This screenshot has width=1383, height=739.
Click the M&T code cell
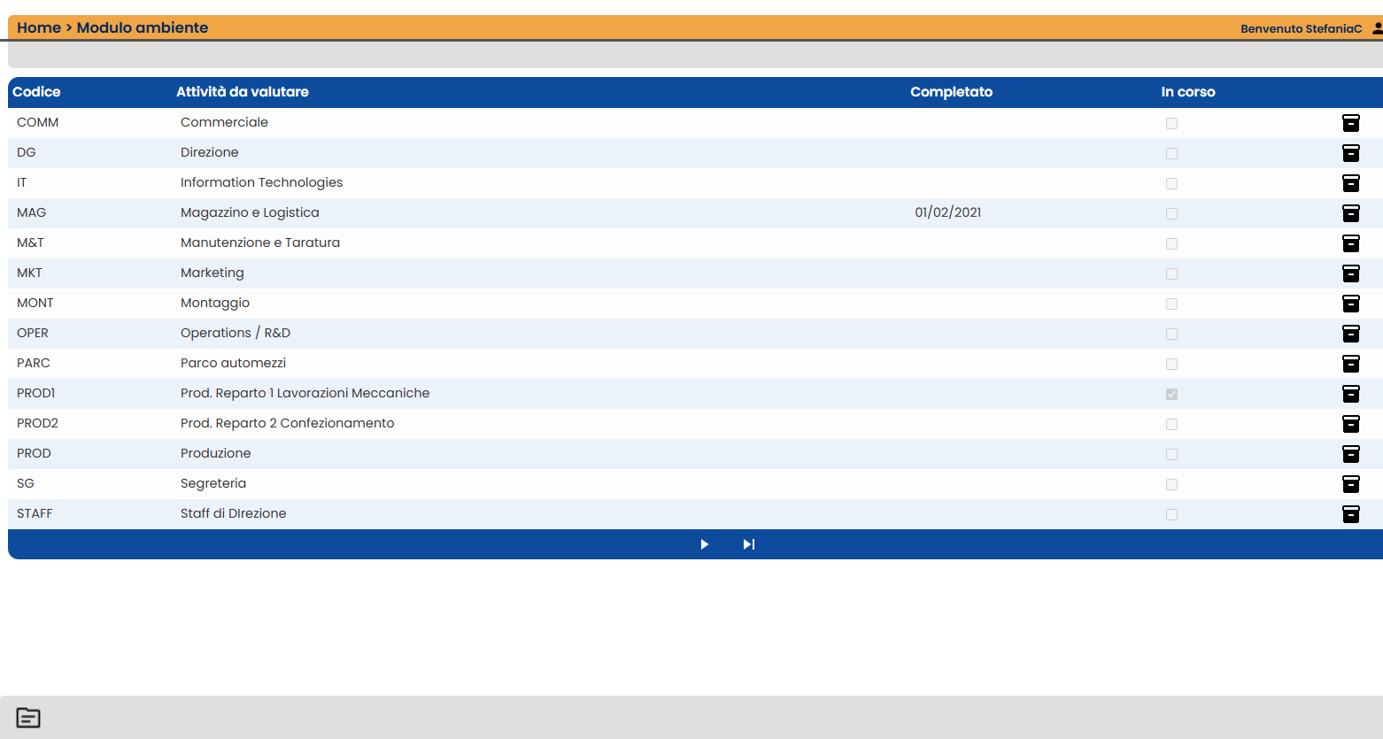point(30,242)
